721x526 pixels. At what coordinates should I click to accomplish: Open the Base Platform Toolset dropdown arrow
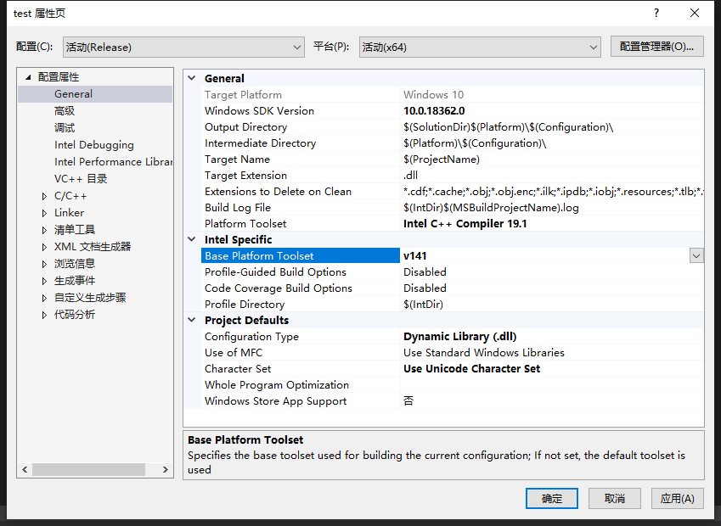(696, 255)
